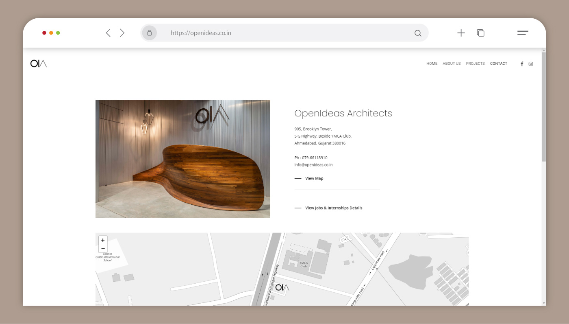Image resolution: width=569 pixels, height=324 pixels.
Task: Click the search magnifier in address bar
Action: (x=418, y=33)
